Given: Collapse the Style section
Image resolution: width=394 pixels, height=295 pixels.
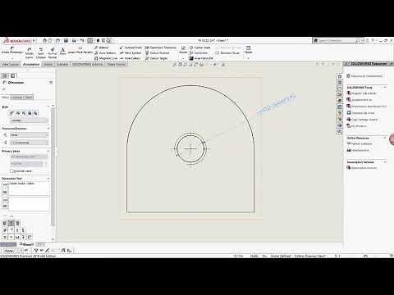Looking at the screenshot, I should (48, 107).
